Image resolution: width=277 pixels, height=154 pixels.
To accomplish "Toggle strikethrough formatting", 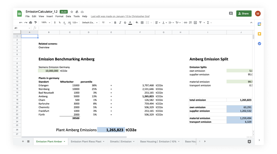I will [125, 22].
